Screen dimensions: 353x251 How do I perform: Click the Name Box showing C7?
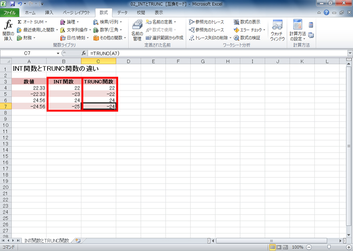[x=27, y=53]
